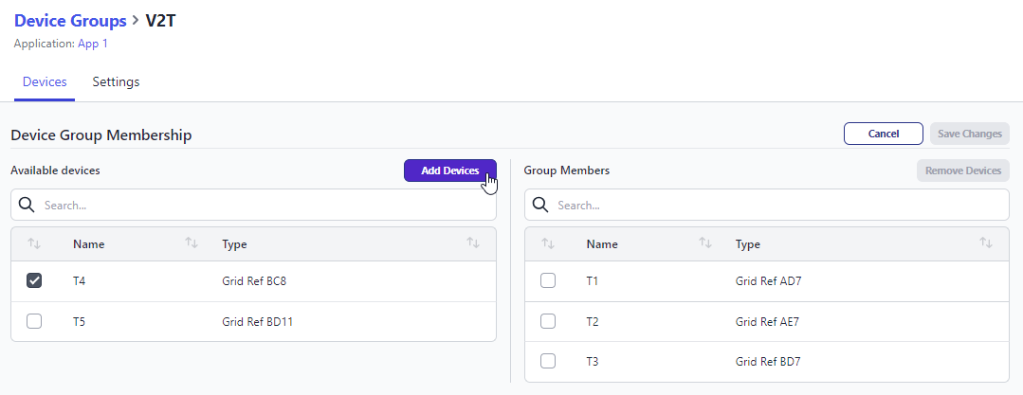This screenshot has width=1023, height=395.
Task: Open the Devices tab
Action: (x=45, y=82)
